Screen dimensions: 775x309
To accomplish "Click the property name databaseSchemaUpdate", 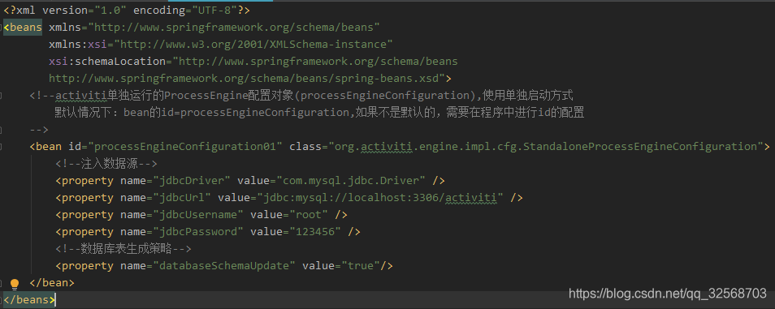I will [x=224, y=265].
